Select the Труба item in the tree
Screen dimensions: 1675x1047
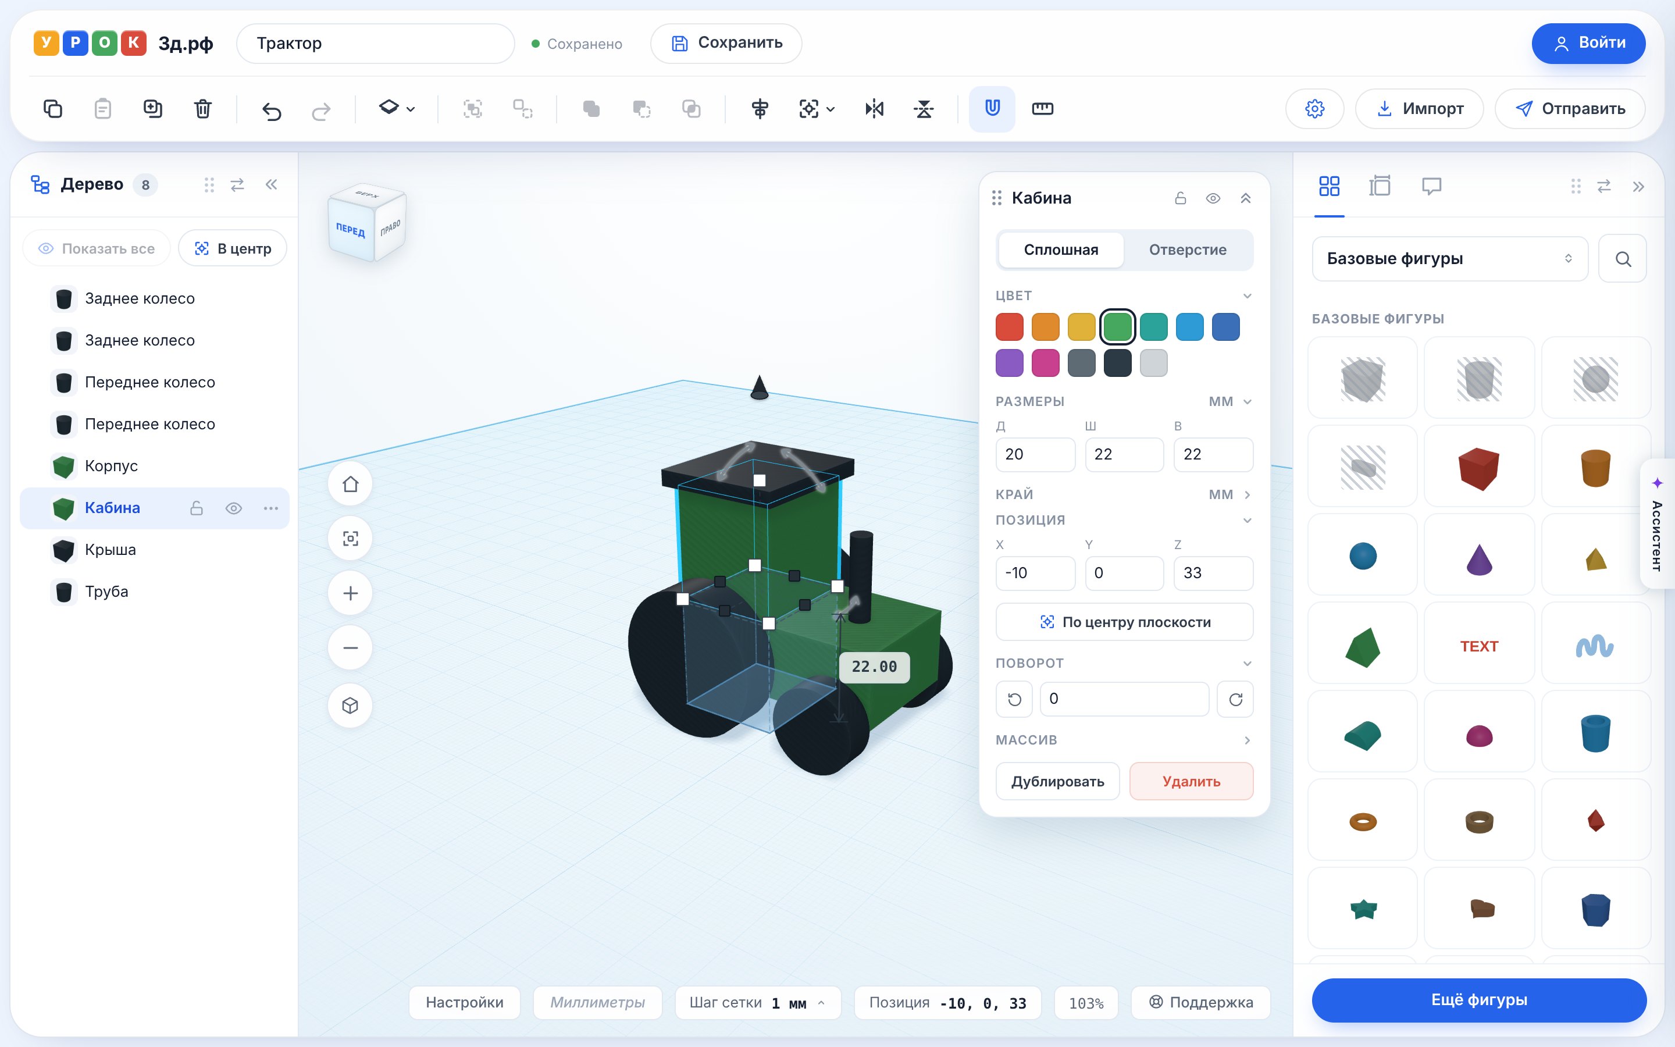154,592
